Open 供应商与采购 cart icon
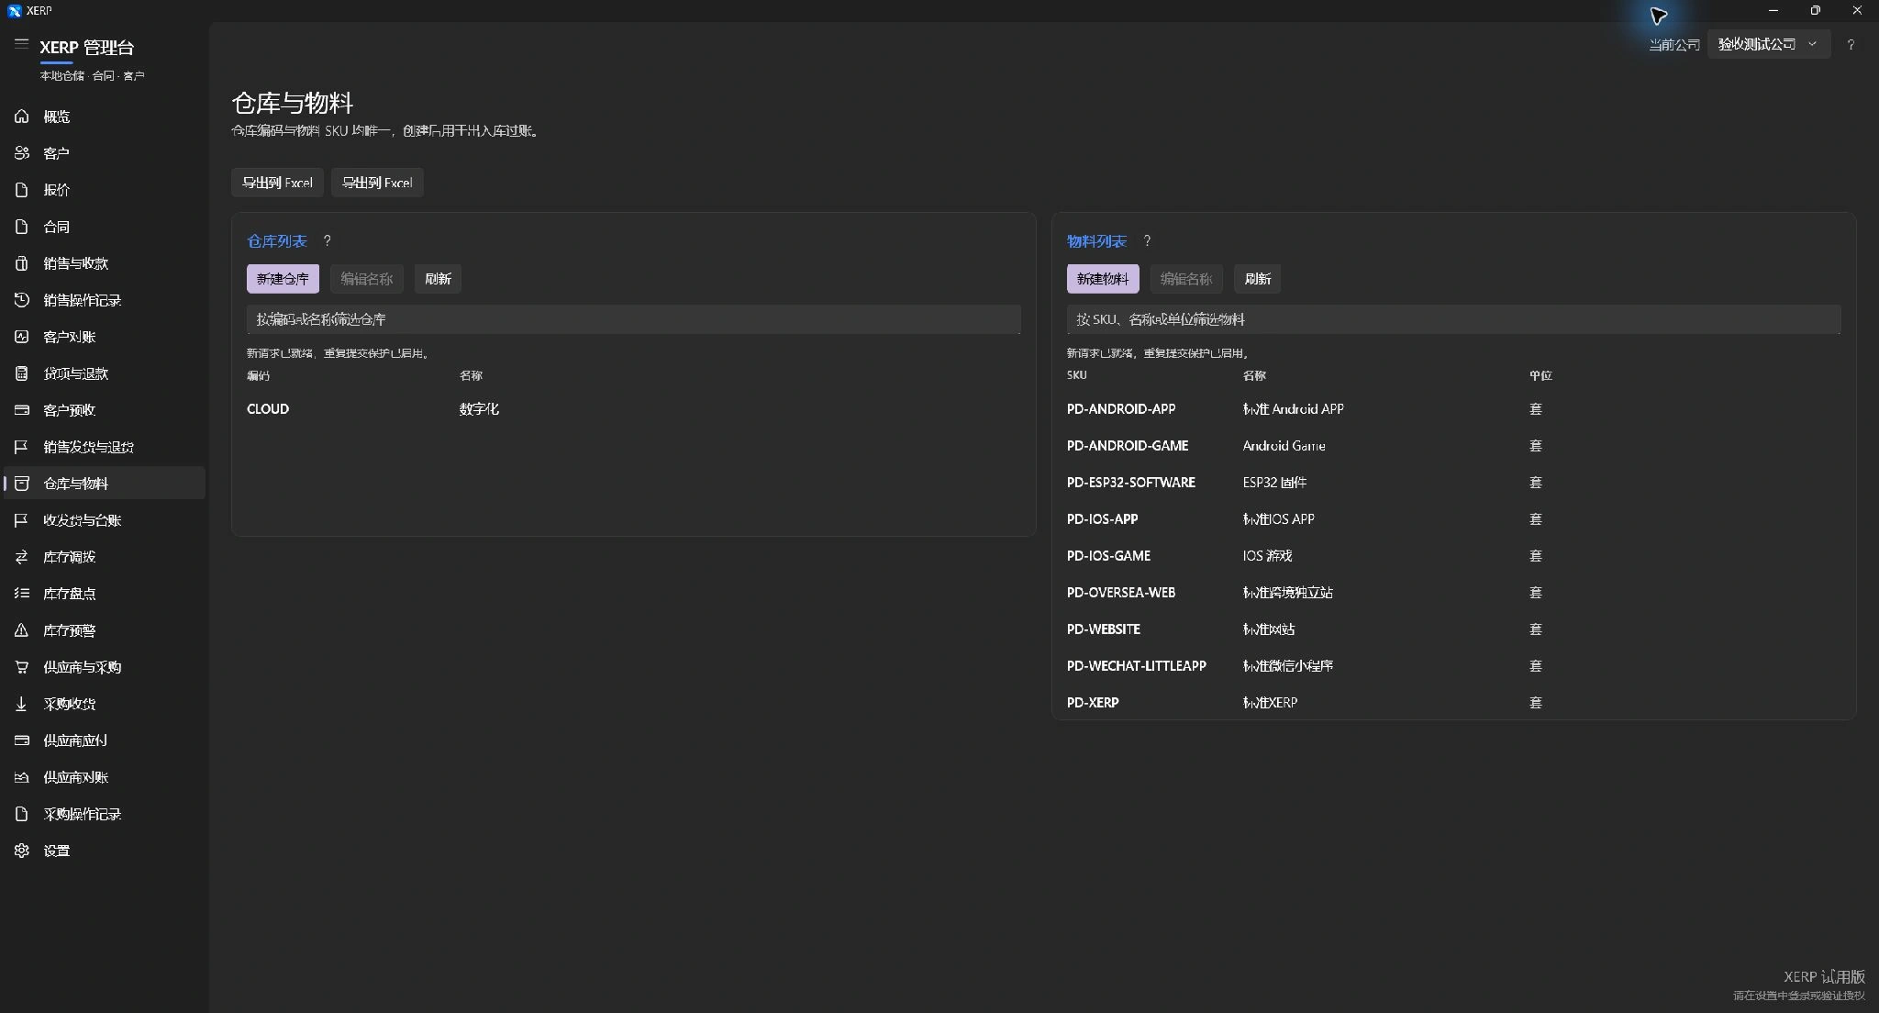 (x=22, y=667)
